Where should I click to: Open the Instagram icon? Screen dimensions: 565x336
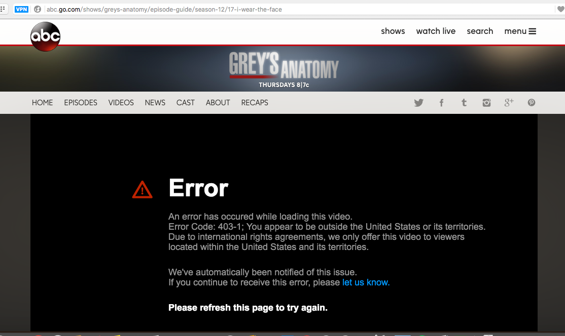(486, 103)
